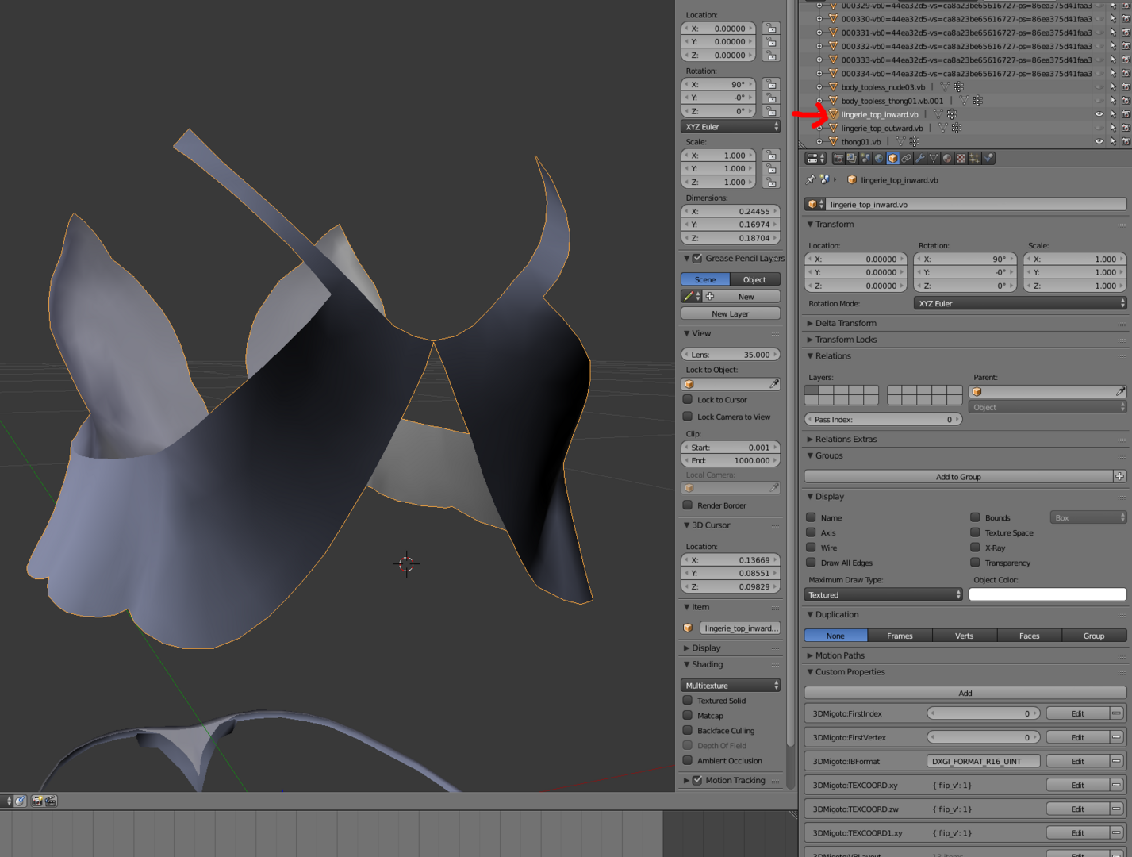Toggle the Wire display checkbox
Viewport: 1132px width, 857px height.
(811, 548)
